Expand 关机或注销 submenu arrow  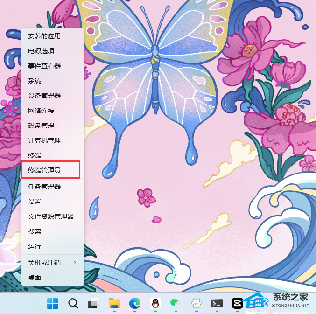75,263
